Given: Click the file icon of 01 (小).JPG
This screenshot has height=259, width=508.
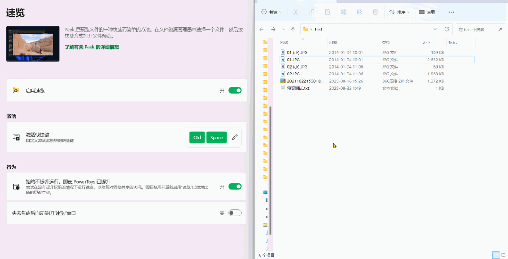Looking at the screenshot, I should (283, 52).
